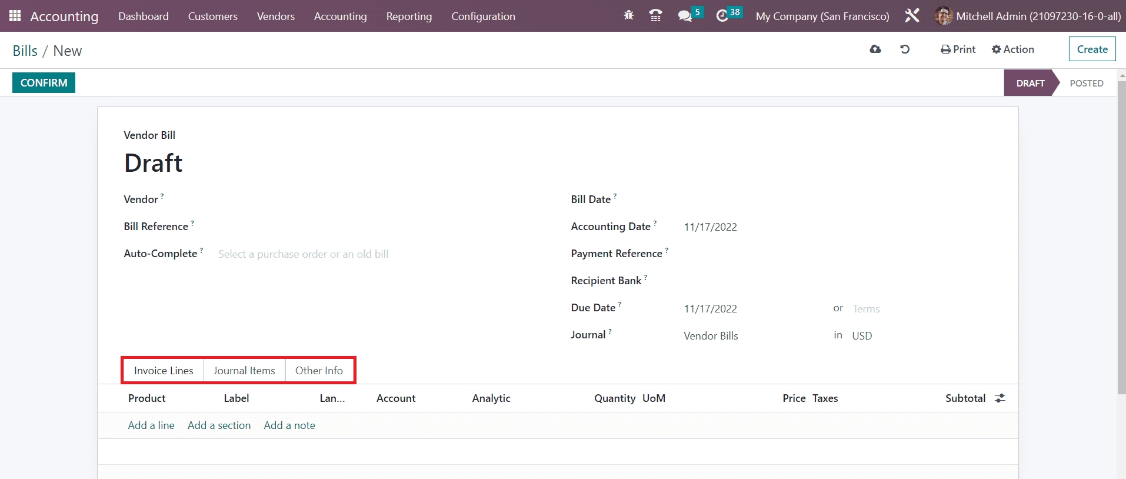Screen dimensions: 1126x479
Task: Click the vertical scrollbar on right
Action: tap(1121, 235)
